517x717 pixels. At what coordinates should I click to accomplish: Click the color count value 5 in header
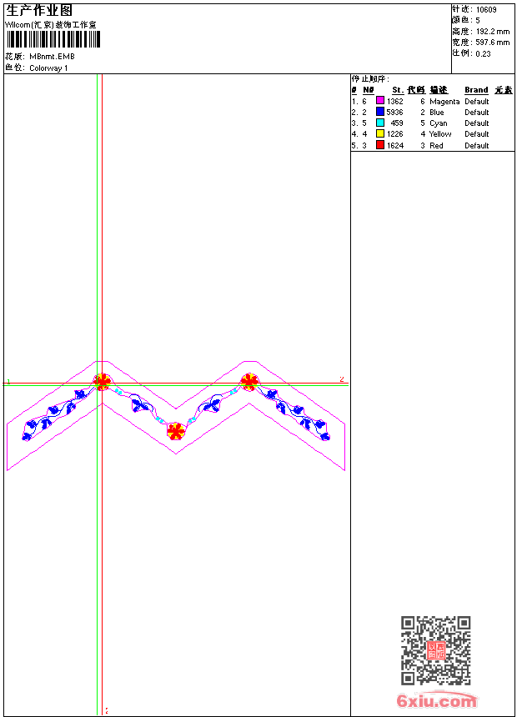(478, 21)
